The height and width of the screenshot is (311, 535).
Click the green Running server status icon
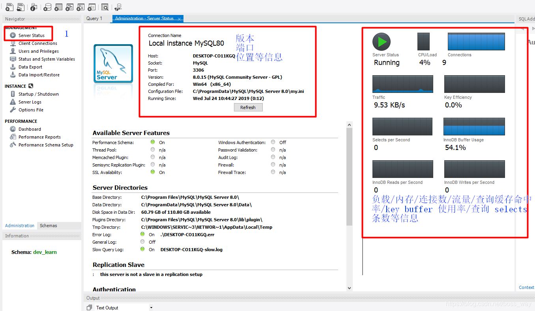pyautogui.click(x=382, y=41)
